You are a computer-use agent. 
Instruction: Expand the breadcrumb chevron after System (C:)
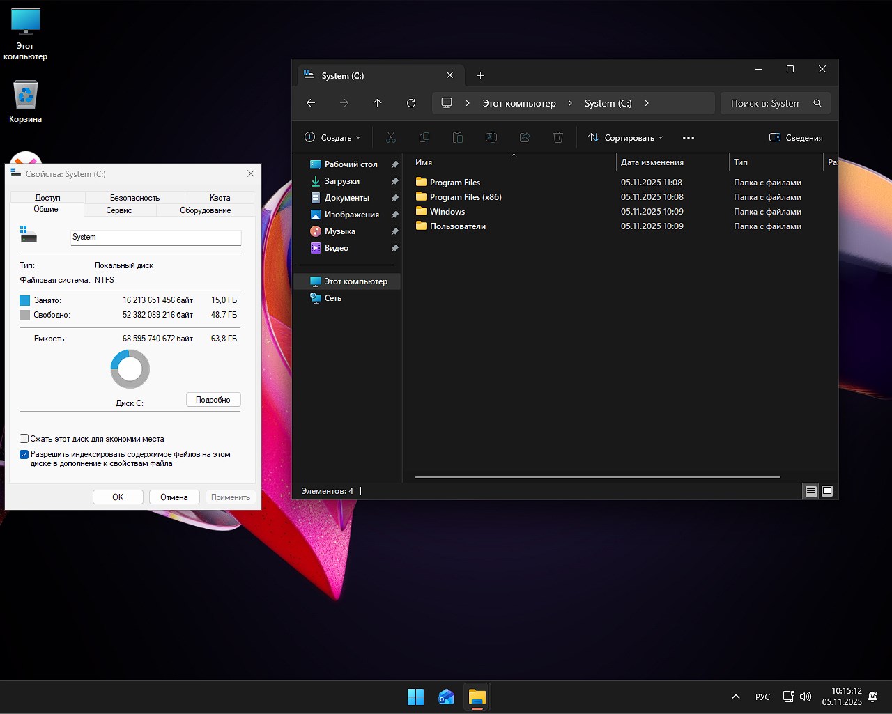(647, 102)
